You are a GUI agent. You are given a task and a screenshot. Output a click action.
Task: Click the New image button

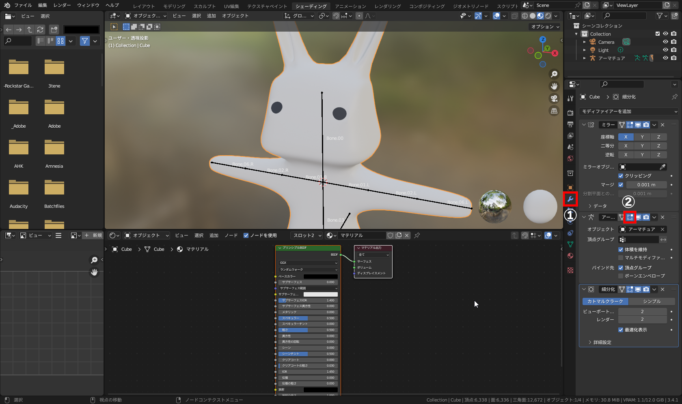coord(93,235)
